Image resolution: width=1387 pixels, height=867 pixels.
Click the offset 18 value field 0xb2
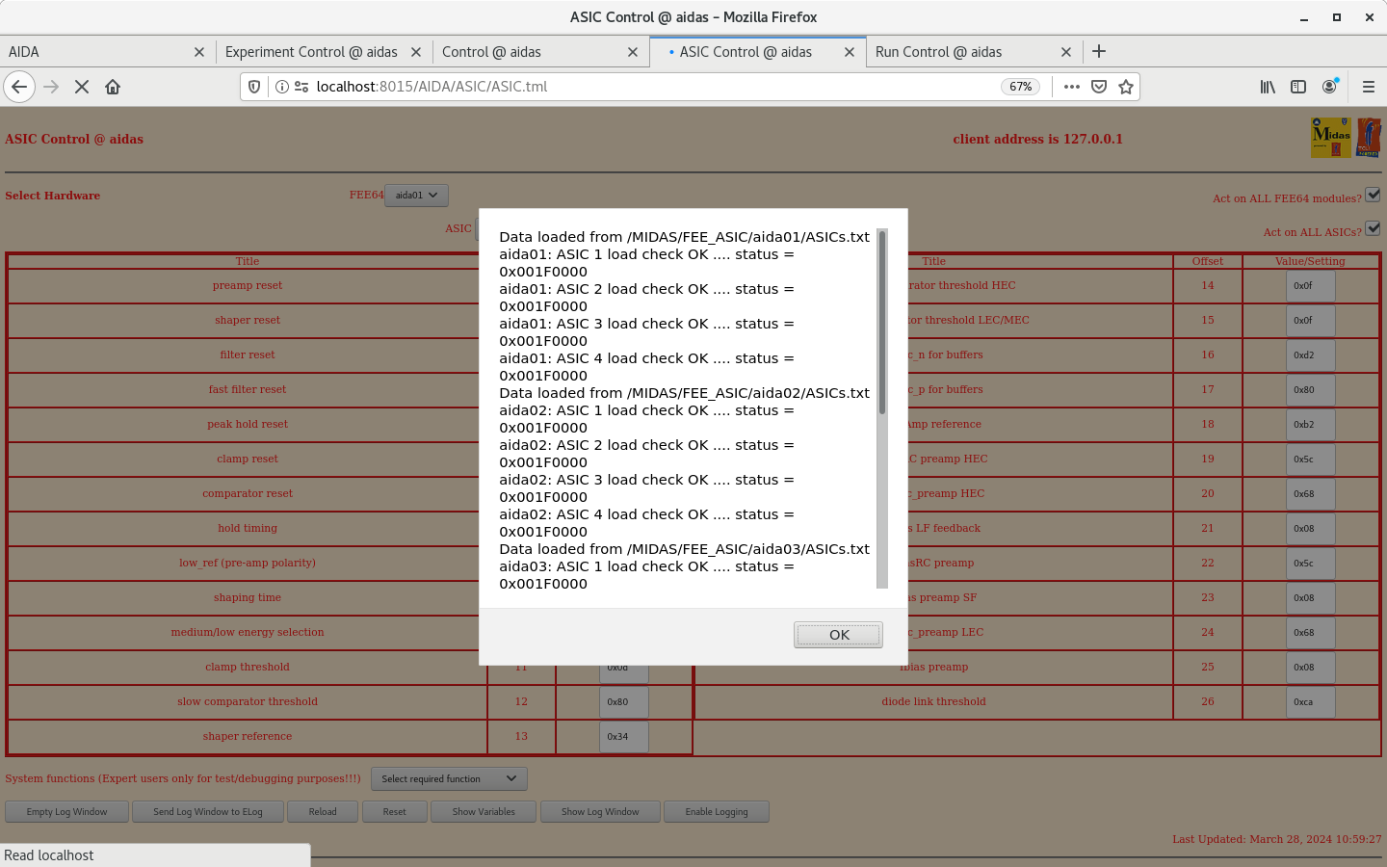[x=1311, y=425]
